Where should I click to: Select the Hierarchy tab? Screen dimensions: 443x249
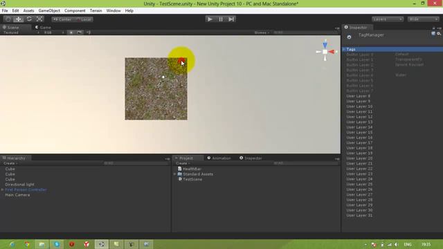(15, 158)
